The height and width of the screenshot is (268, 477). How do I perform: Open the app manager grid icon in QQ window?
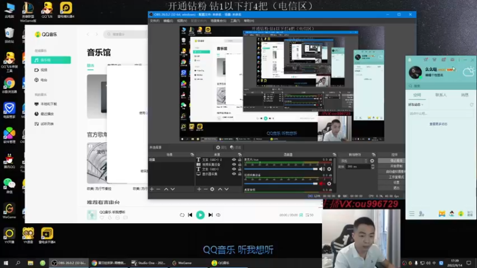pyautogui.click(x=470, y=214)
